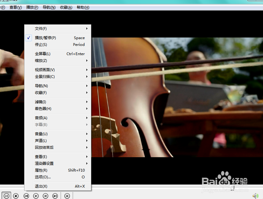Viewport: 263px width, 199px height.
Task: Mute audio via the speaker icon
Action: point(255,196)
